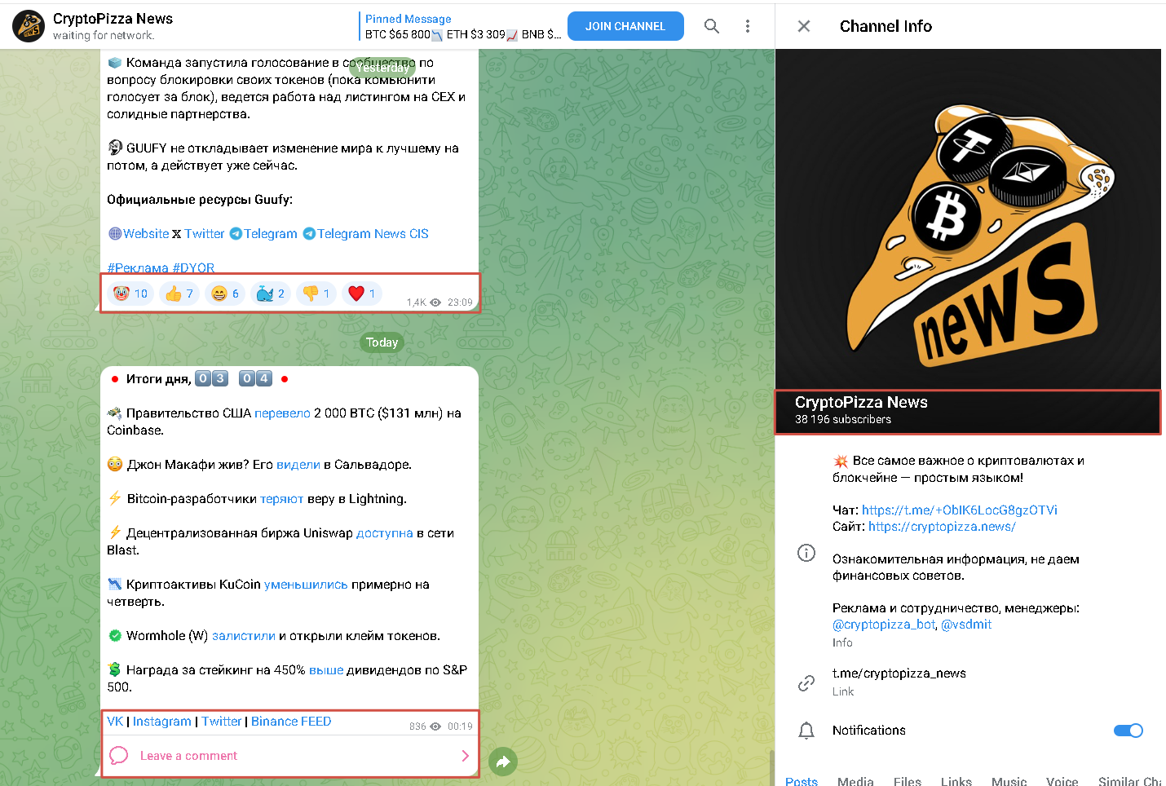Switch to the Posts tab

coord(802,780)
